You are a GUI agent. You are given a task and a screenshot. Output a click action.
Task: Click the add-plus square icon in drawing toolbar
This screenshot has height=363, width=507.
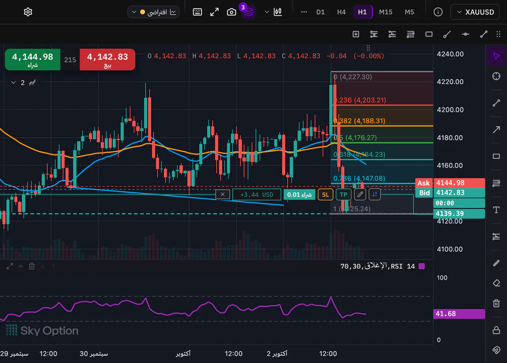click(356, 34)
